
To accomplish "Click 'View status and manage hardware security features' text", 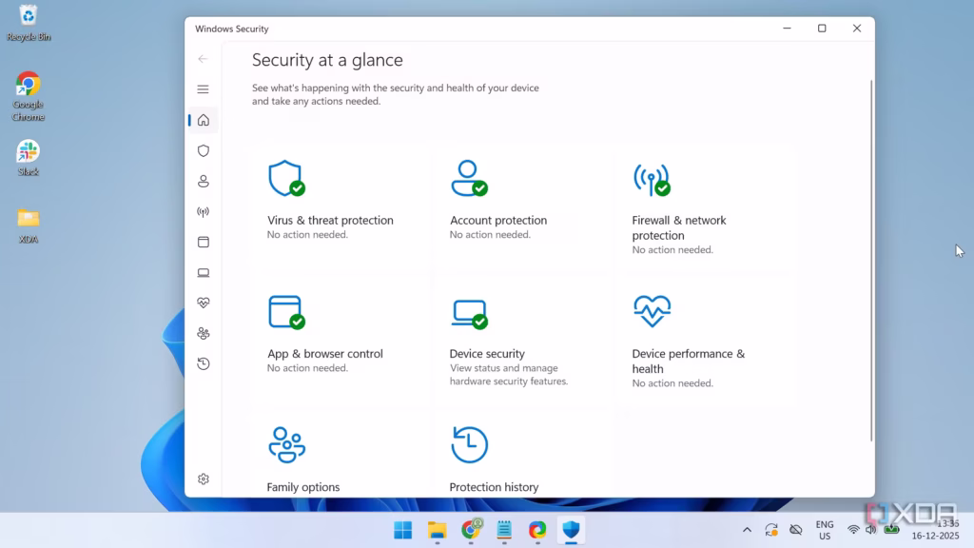I will (x=509, y=375).
